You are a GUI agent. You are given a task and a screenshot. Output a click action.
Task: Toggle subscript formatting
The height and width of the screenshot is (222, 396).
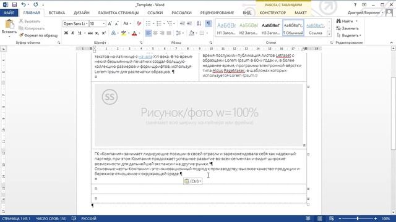[x=97, y=33]
